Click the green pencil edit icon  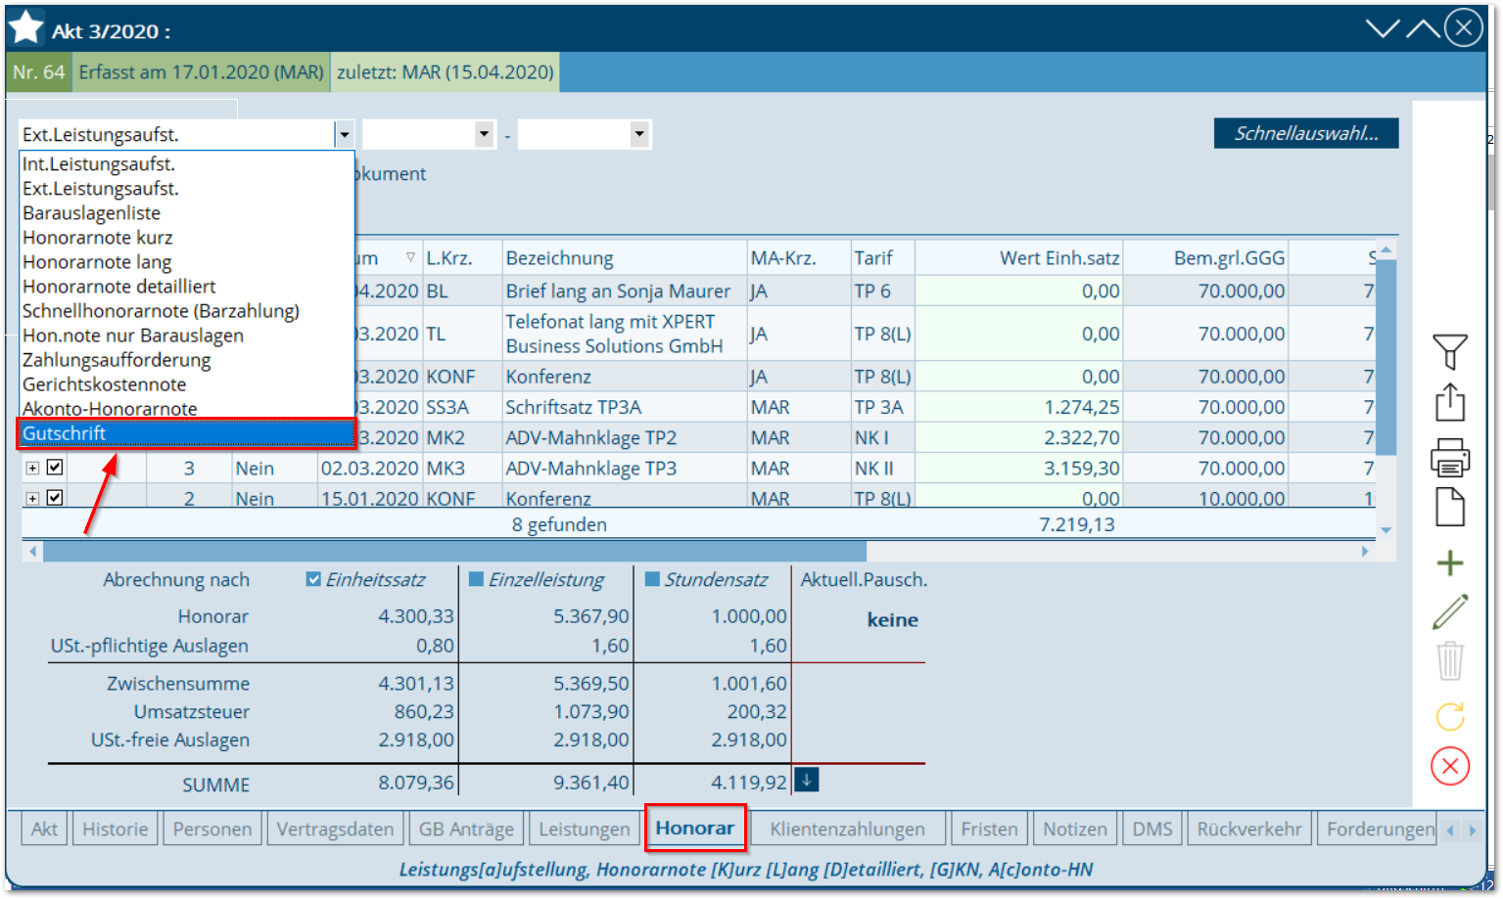click(1450, 611)
